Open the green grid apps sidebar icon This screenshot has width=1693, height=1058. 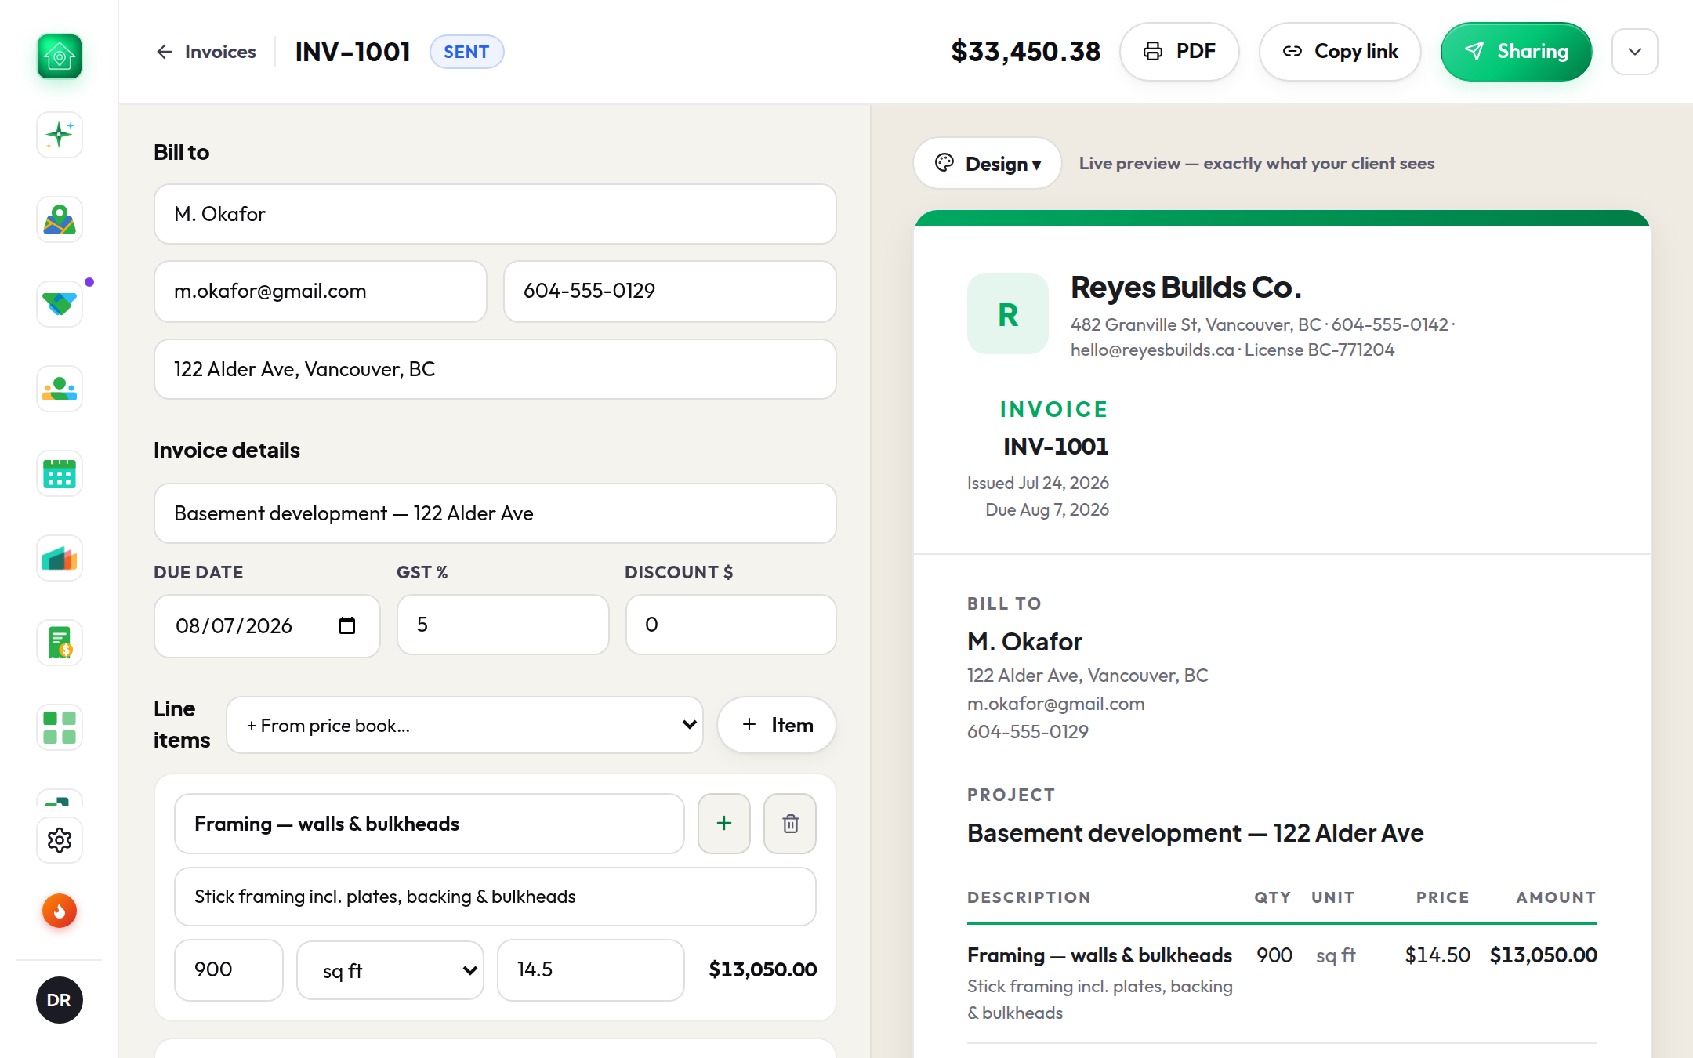(x=60, y=727)
